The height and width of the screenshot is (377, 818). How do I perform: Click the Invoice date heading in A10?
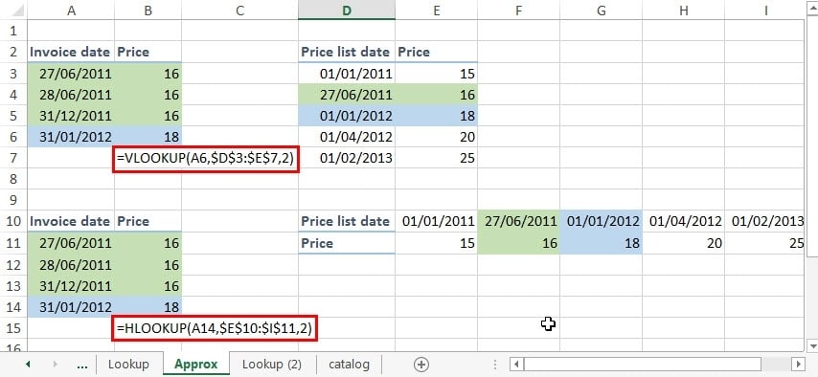pos(70,221)
